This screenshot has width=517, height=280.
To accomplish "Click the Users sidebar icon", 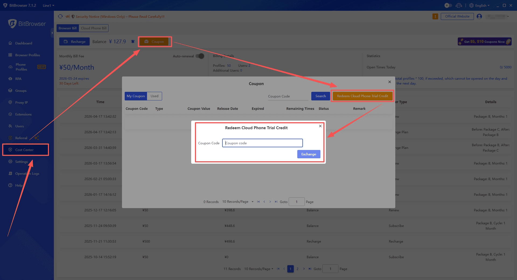I will click(x=10, y=126).
